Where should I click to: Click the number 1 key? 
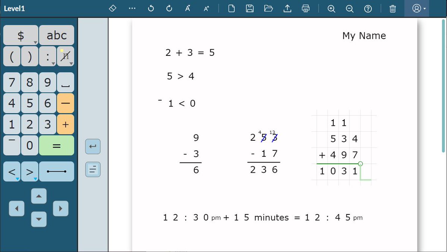point(12,124)
